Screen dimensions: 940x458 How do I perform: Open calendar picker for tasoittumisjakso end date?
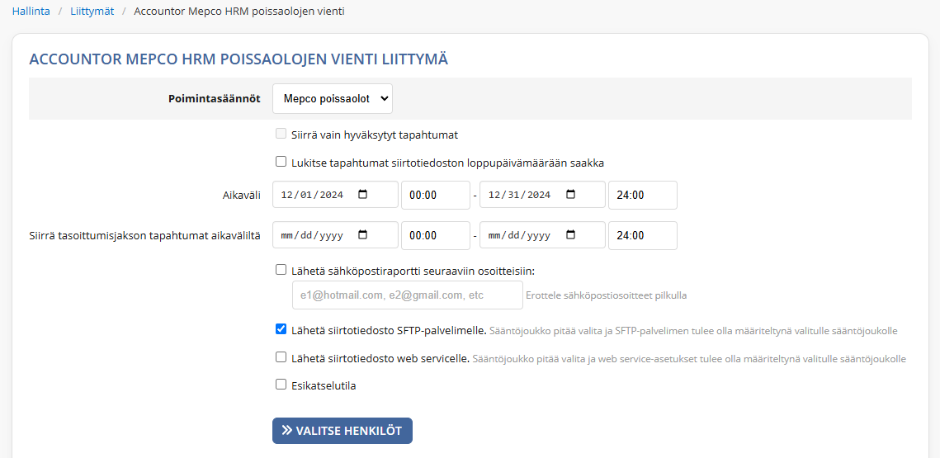(x=571, y=235)
